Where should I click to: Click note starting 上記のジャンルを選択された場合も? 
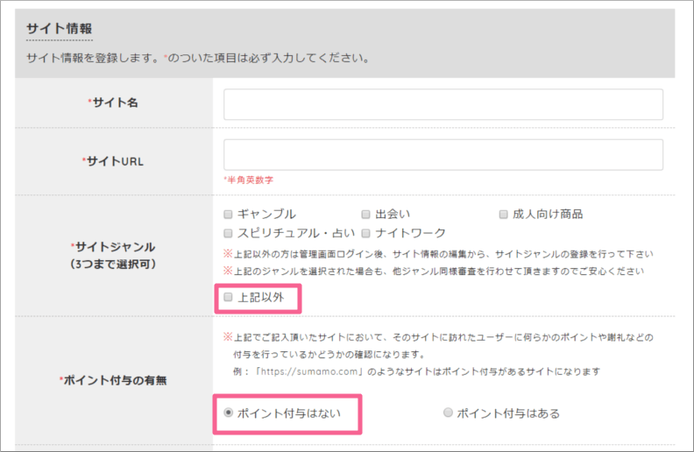434,271
